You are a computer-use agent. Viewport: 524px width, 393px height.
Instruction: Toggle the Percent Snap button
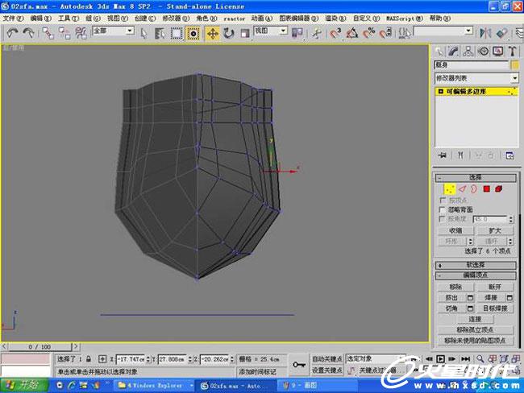(x=368, y=33)
